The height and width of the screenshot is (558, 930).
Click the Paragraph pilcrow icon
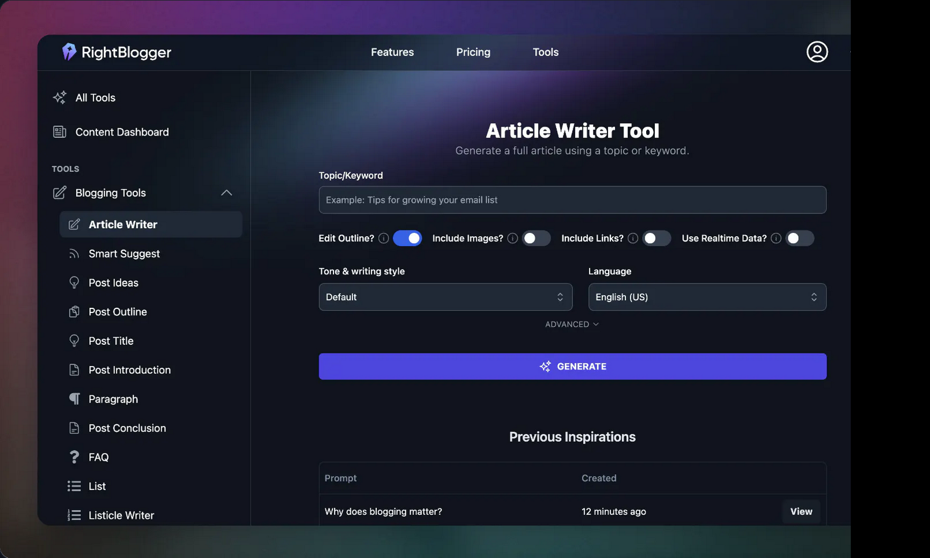tap(74, 399)
